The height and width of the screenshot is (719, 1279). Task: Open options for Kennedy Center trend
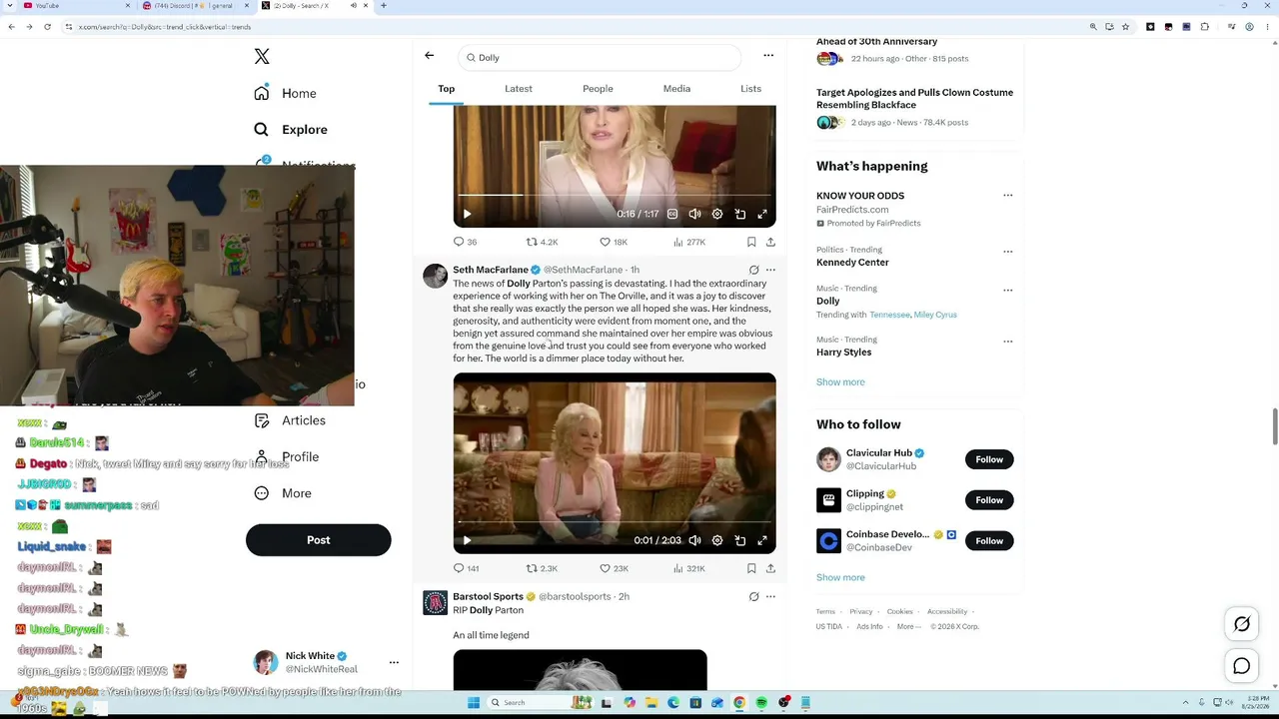(1007, 252)
